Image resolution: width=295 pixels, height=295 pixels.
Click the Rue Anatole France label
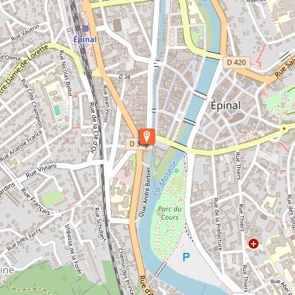tap(21, 146)
